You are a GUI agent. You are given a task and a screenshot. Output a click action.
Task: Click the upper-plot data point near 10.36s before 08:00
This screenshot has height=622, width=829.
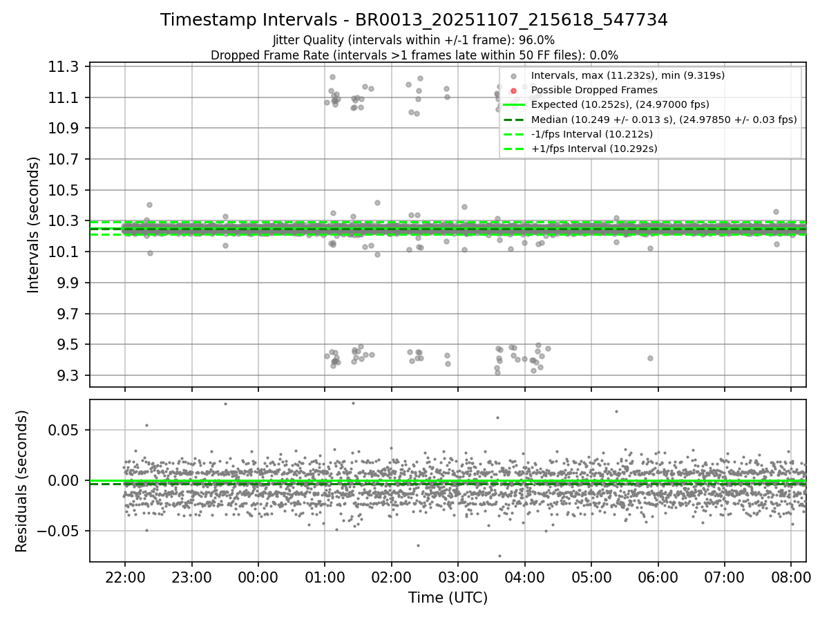pos(776,211)
